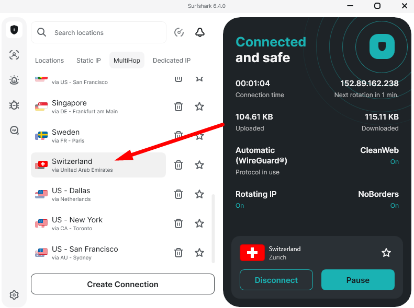Favorite the US - New York connection
The height and width of the screenshot is (308, 414).
[199, 223]
